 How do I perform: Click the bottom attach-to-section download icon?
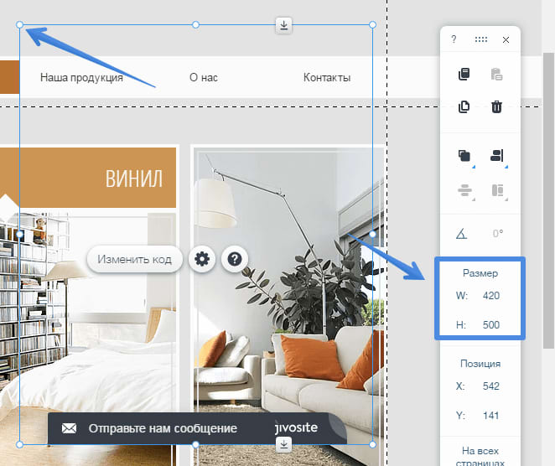284,444
